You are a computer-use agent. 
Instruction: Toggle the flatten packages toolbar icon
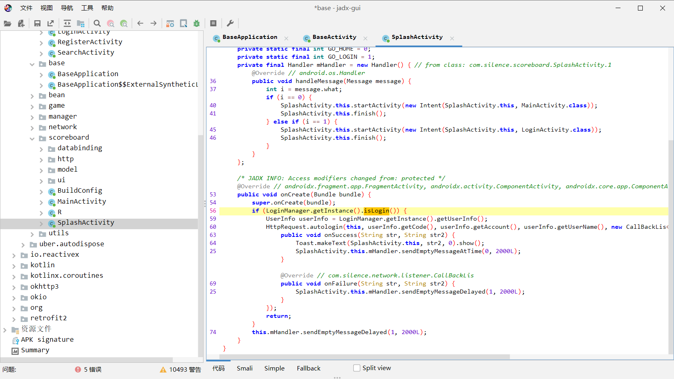[81, 23]
